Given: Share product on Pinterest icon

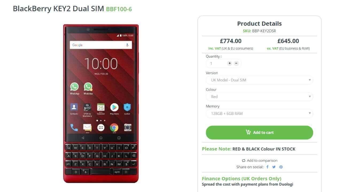Looking at the screenshot, I should (x=281, y=167).
